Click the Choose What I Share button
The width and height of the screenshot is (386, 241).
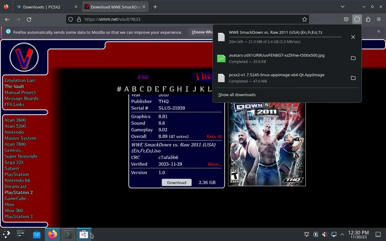pos(202,32)
